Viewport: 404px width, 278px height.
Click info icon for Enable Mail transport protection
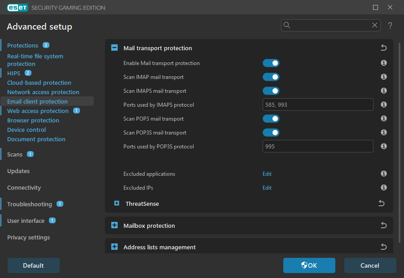384,63
